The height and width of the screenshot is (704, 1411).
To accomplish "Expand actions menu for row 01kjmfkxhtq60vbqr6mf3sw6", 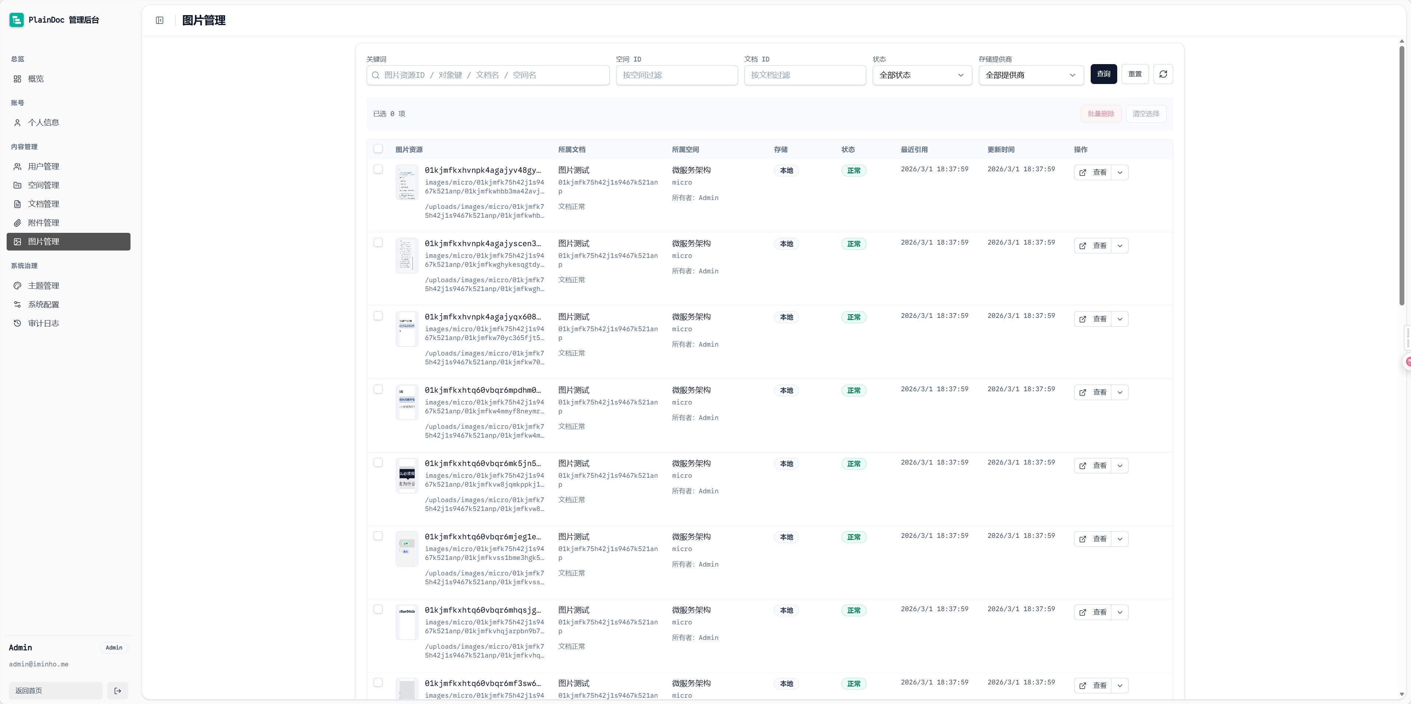I will 1119,686.
